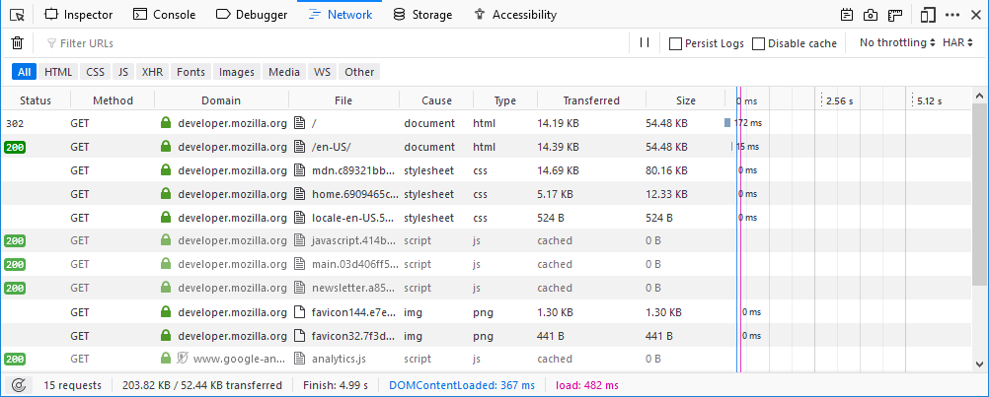The height and width of the screenshot is (397, 989).
Task: Sort by the Size column header
Action: click(686, 100)
